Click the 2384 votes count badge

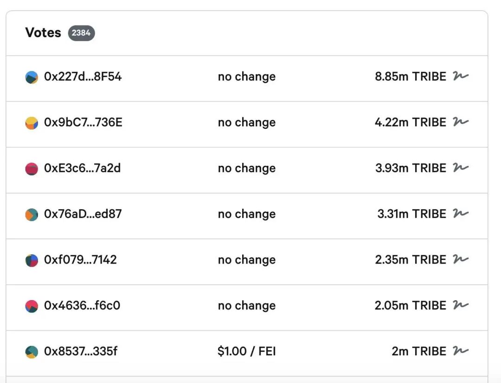coord(81,33)
